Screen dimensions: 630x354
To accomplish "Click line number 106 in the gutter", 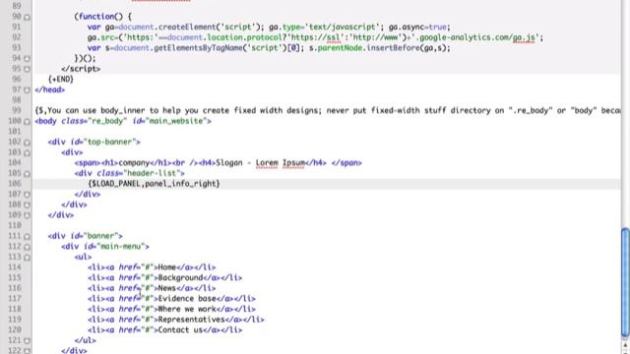I will point(15,184).
